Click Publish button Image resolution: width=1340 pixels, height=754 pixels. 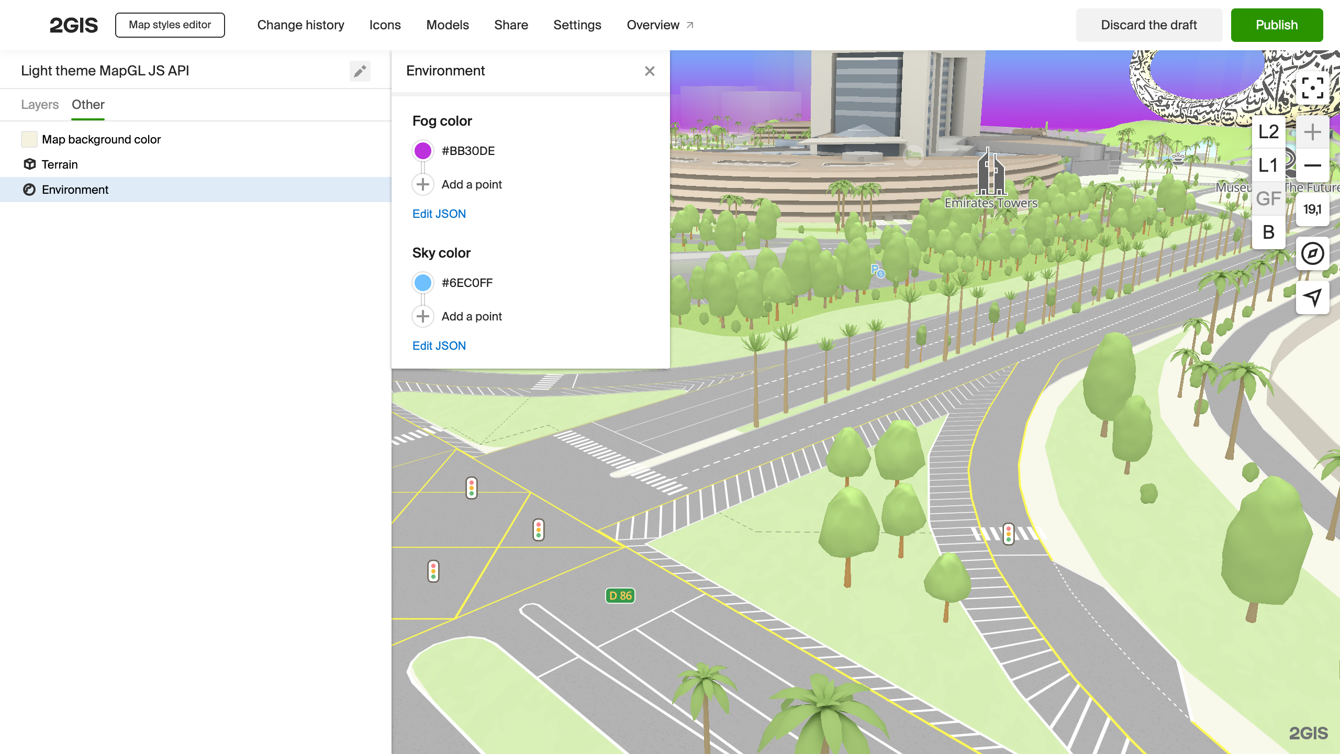click(1276, 25)
